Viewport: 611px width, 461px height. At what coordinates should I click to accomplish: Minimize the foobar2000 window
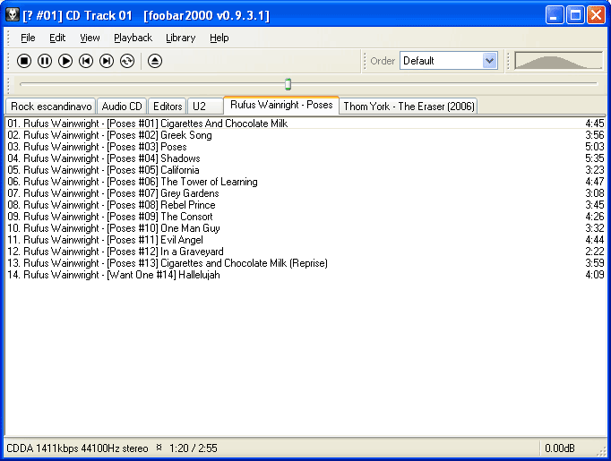point(554,15)
